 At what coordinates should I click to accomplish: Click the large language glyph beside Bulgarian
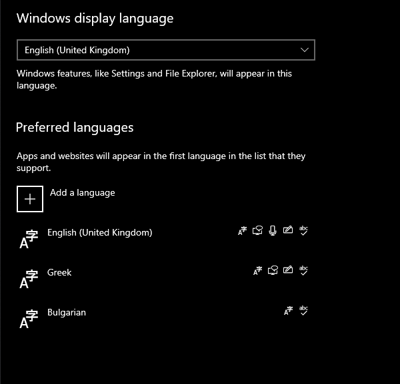[x=29, y=319]
